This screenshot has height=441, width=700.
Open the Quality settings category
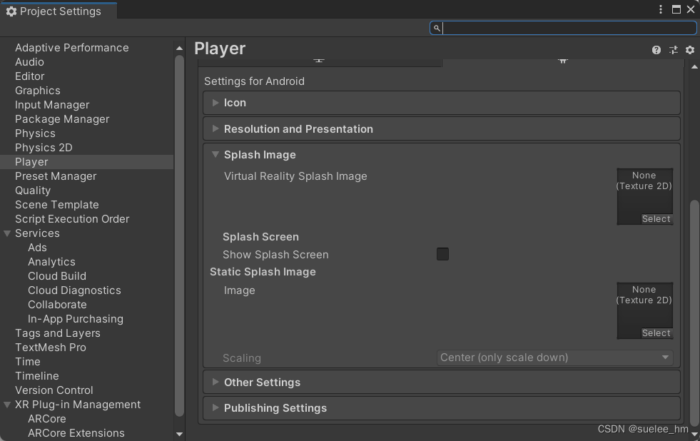point(33,191)
